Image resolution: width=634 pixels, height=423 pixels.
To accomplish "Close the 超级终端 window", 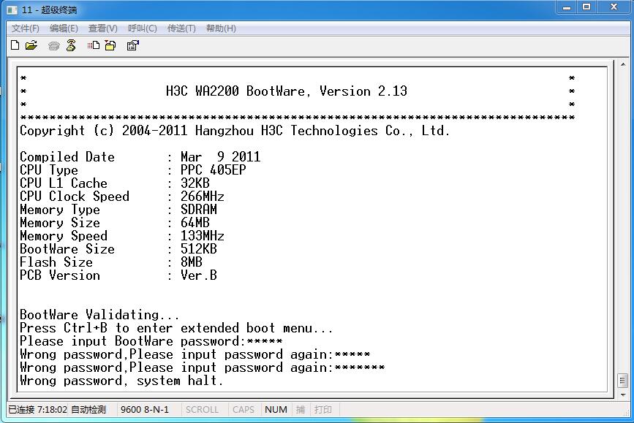I will 614,7.
